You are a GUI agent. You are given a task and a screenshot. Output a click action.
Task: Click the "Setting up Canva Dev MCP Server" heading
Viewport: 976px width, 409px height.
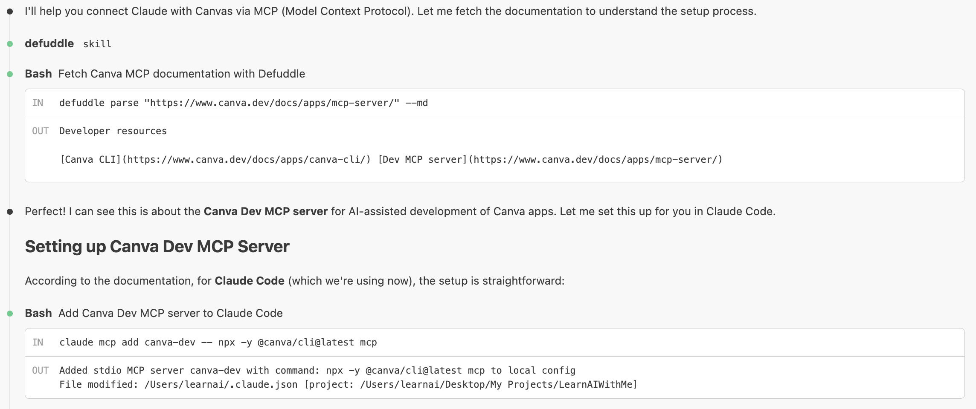coord(157,247)
